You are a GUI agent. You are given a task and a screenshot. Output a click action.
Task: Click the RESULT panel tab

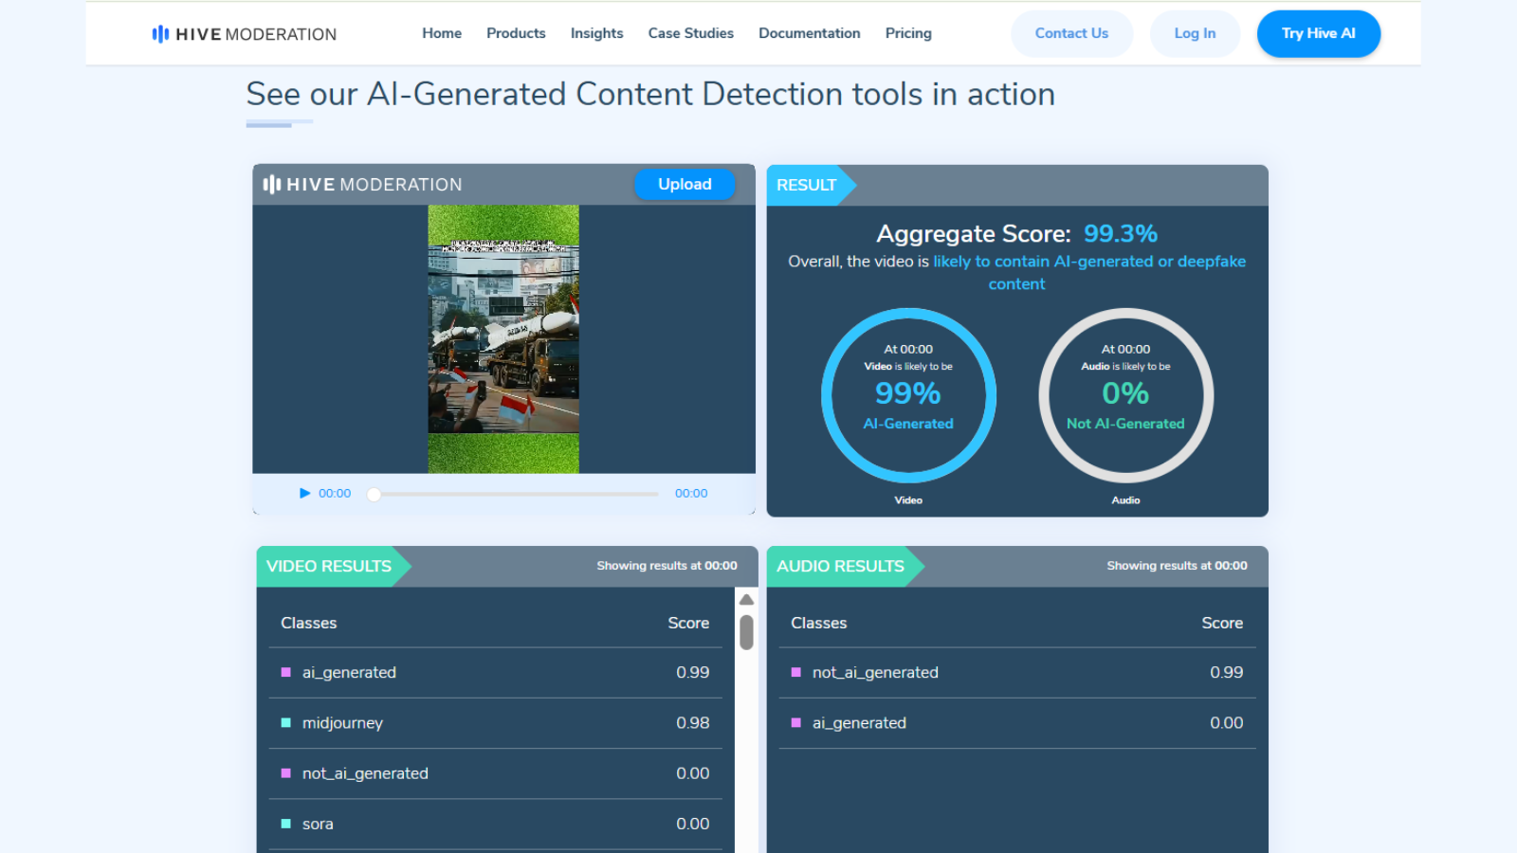pyautogui.click(x=811, y=185)
